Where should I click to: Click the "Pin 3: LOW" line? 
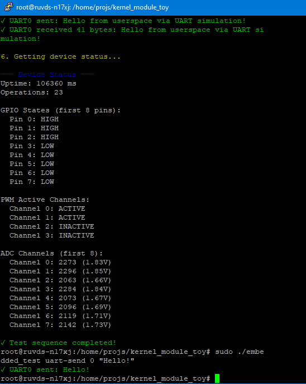[32, 146]
